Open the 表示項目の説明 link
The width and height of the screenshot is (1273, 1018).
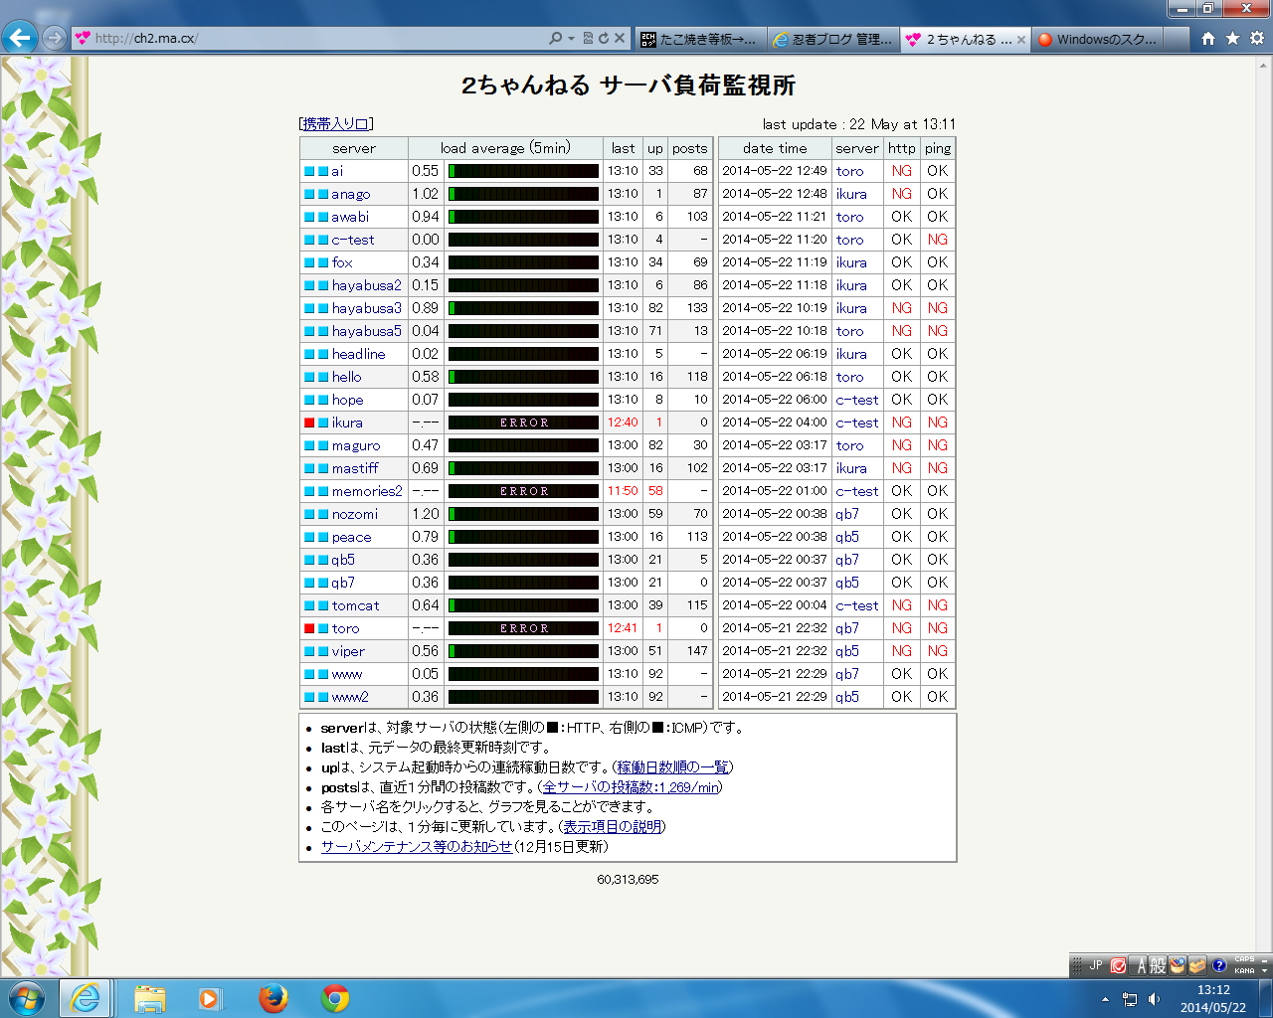pyautogui.click(x=612, y=827)
